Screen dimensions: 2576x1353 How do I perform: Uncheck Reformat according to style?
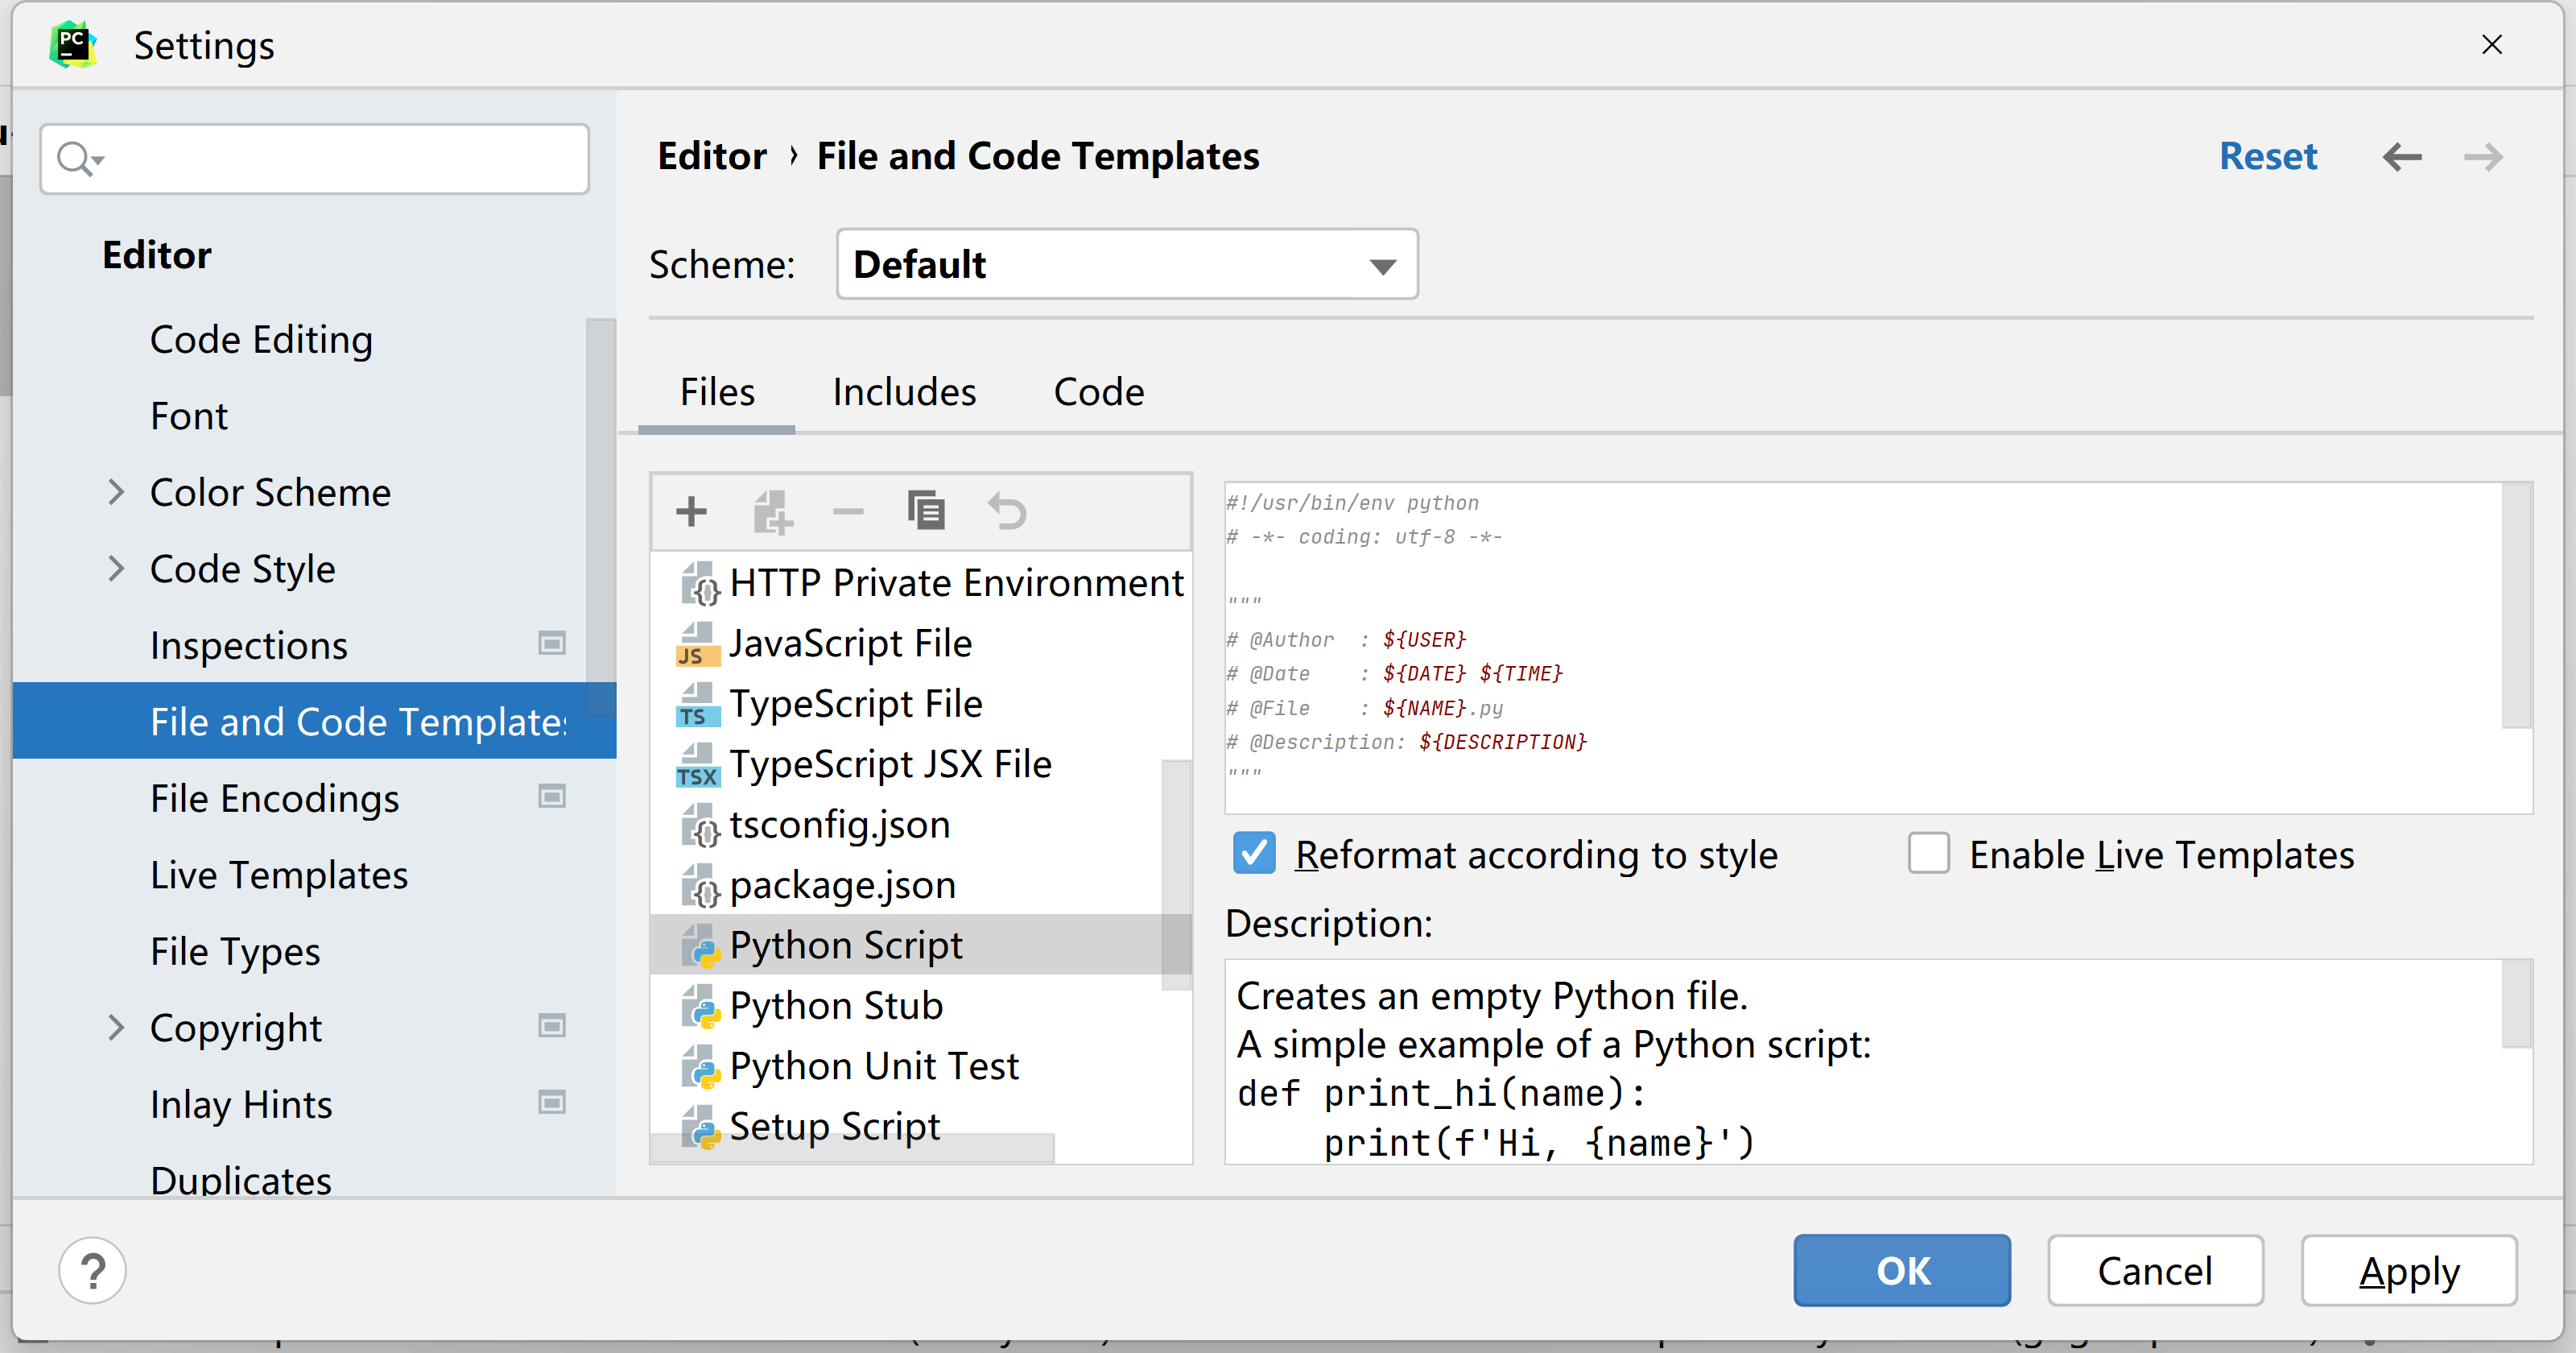tap(1254, 854)
